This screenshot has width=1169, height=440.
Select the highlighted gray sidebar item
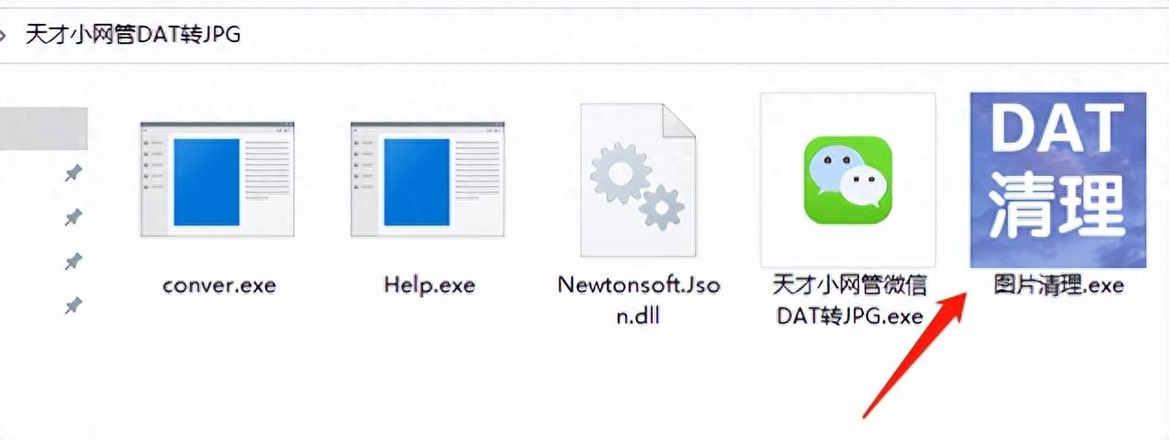[43, 128]
